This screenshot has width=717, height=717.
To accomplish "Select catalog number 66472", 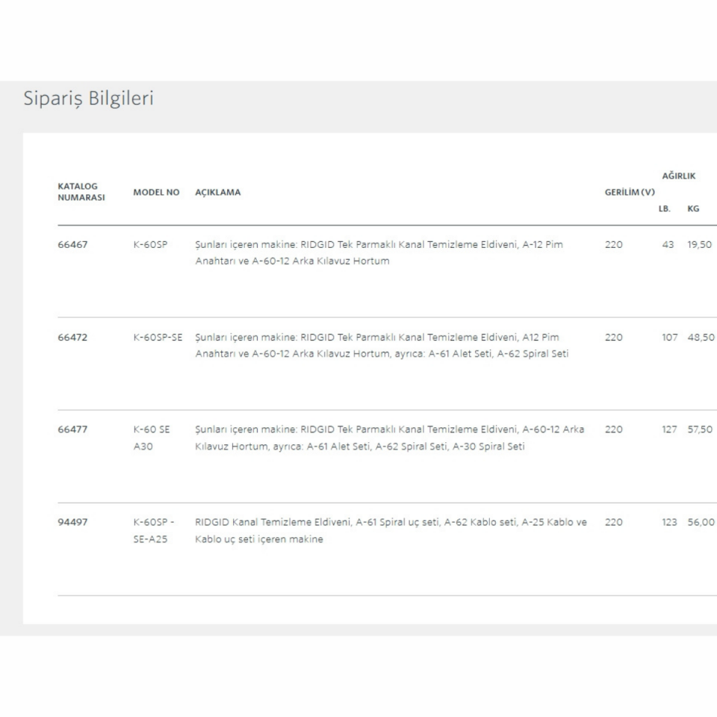I will 72,337.
